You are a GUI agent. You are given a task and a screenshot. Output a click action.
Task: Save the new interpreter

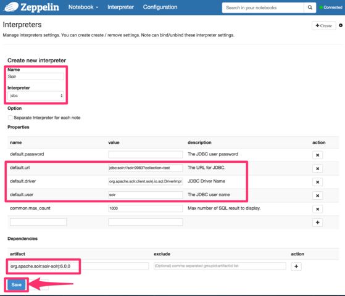tap(16, 285)
